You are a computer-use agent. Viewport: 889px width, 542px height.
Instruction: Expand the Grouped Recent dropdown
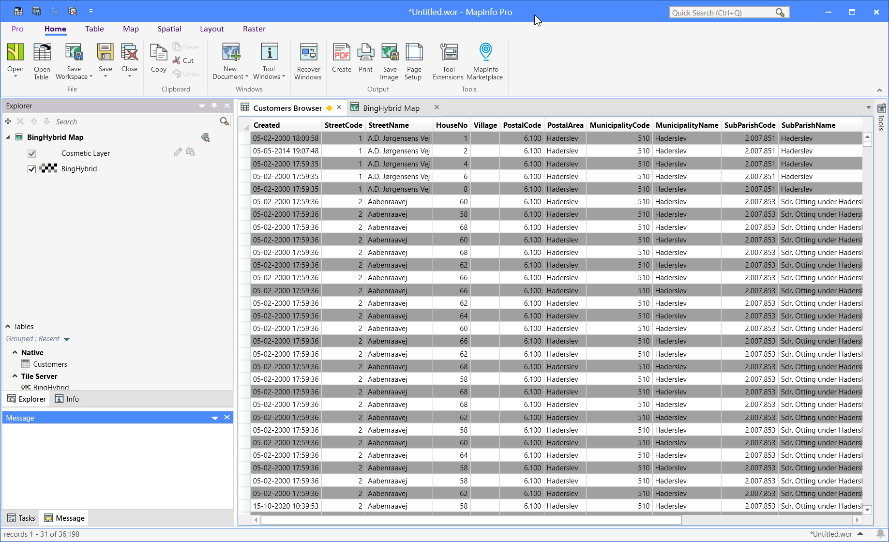pyautogui.click(x=67, y=339)
